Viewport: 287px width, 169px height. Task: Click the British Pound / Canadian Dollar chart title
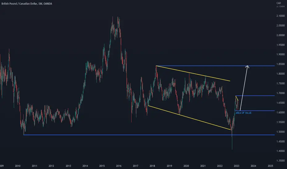pos(27,4)
